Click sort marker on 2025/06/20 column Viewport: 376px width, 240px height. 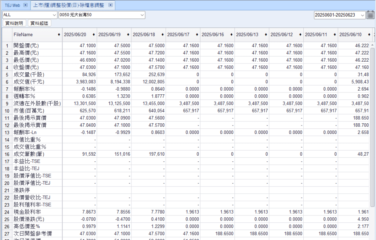pos(94,34)
